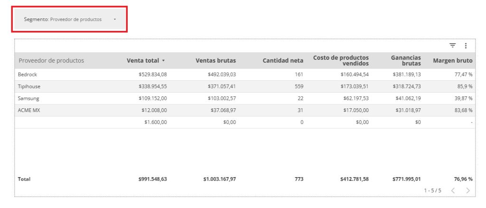Viewport: 486px width, 208px height.
Task: Click ACME MX gross sales $37.068,97
Action: (x=223, y=110)
